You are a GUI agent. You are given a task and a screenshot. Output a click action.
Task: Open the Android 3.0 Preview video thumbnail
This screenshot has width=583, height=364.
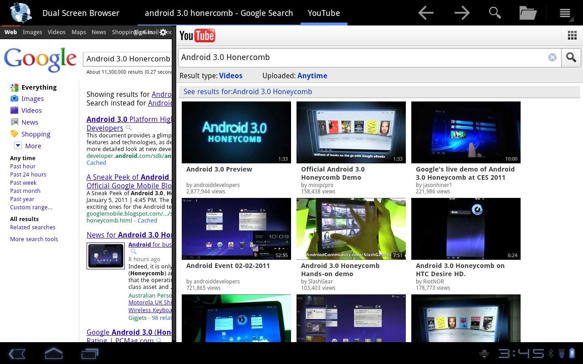(236, 132)
